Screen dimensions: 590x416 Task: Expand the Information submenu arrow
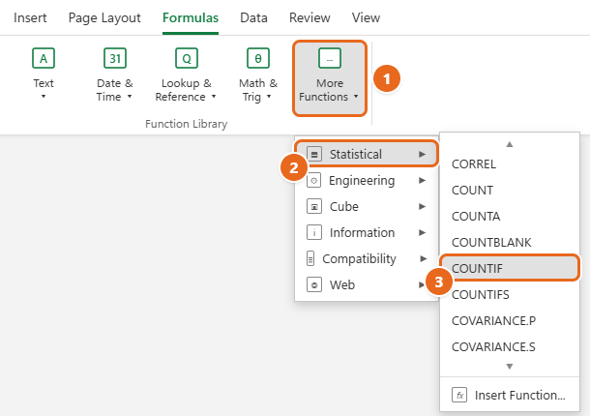(x=422, y=232)
